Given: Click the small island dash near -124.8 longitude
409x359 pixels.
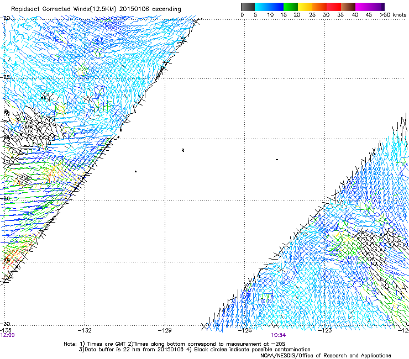Looking at the screenshot, I should [x=277, y=159].
